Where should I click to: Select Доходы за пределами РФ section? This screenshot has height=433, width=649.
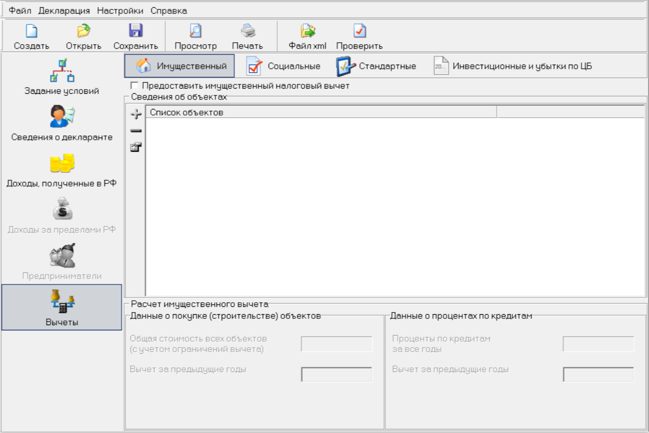click(x=62, y=216)
